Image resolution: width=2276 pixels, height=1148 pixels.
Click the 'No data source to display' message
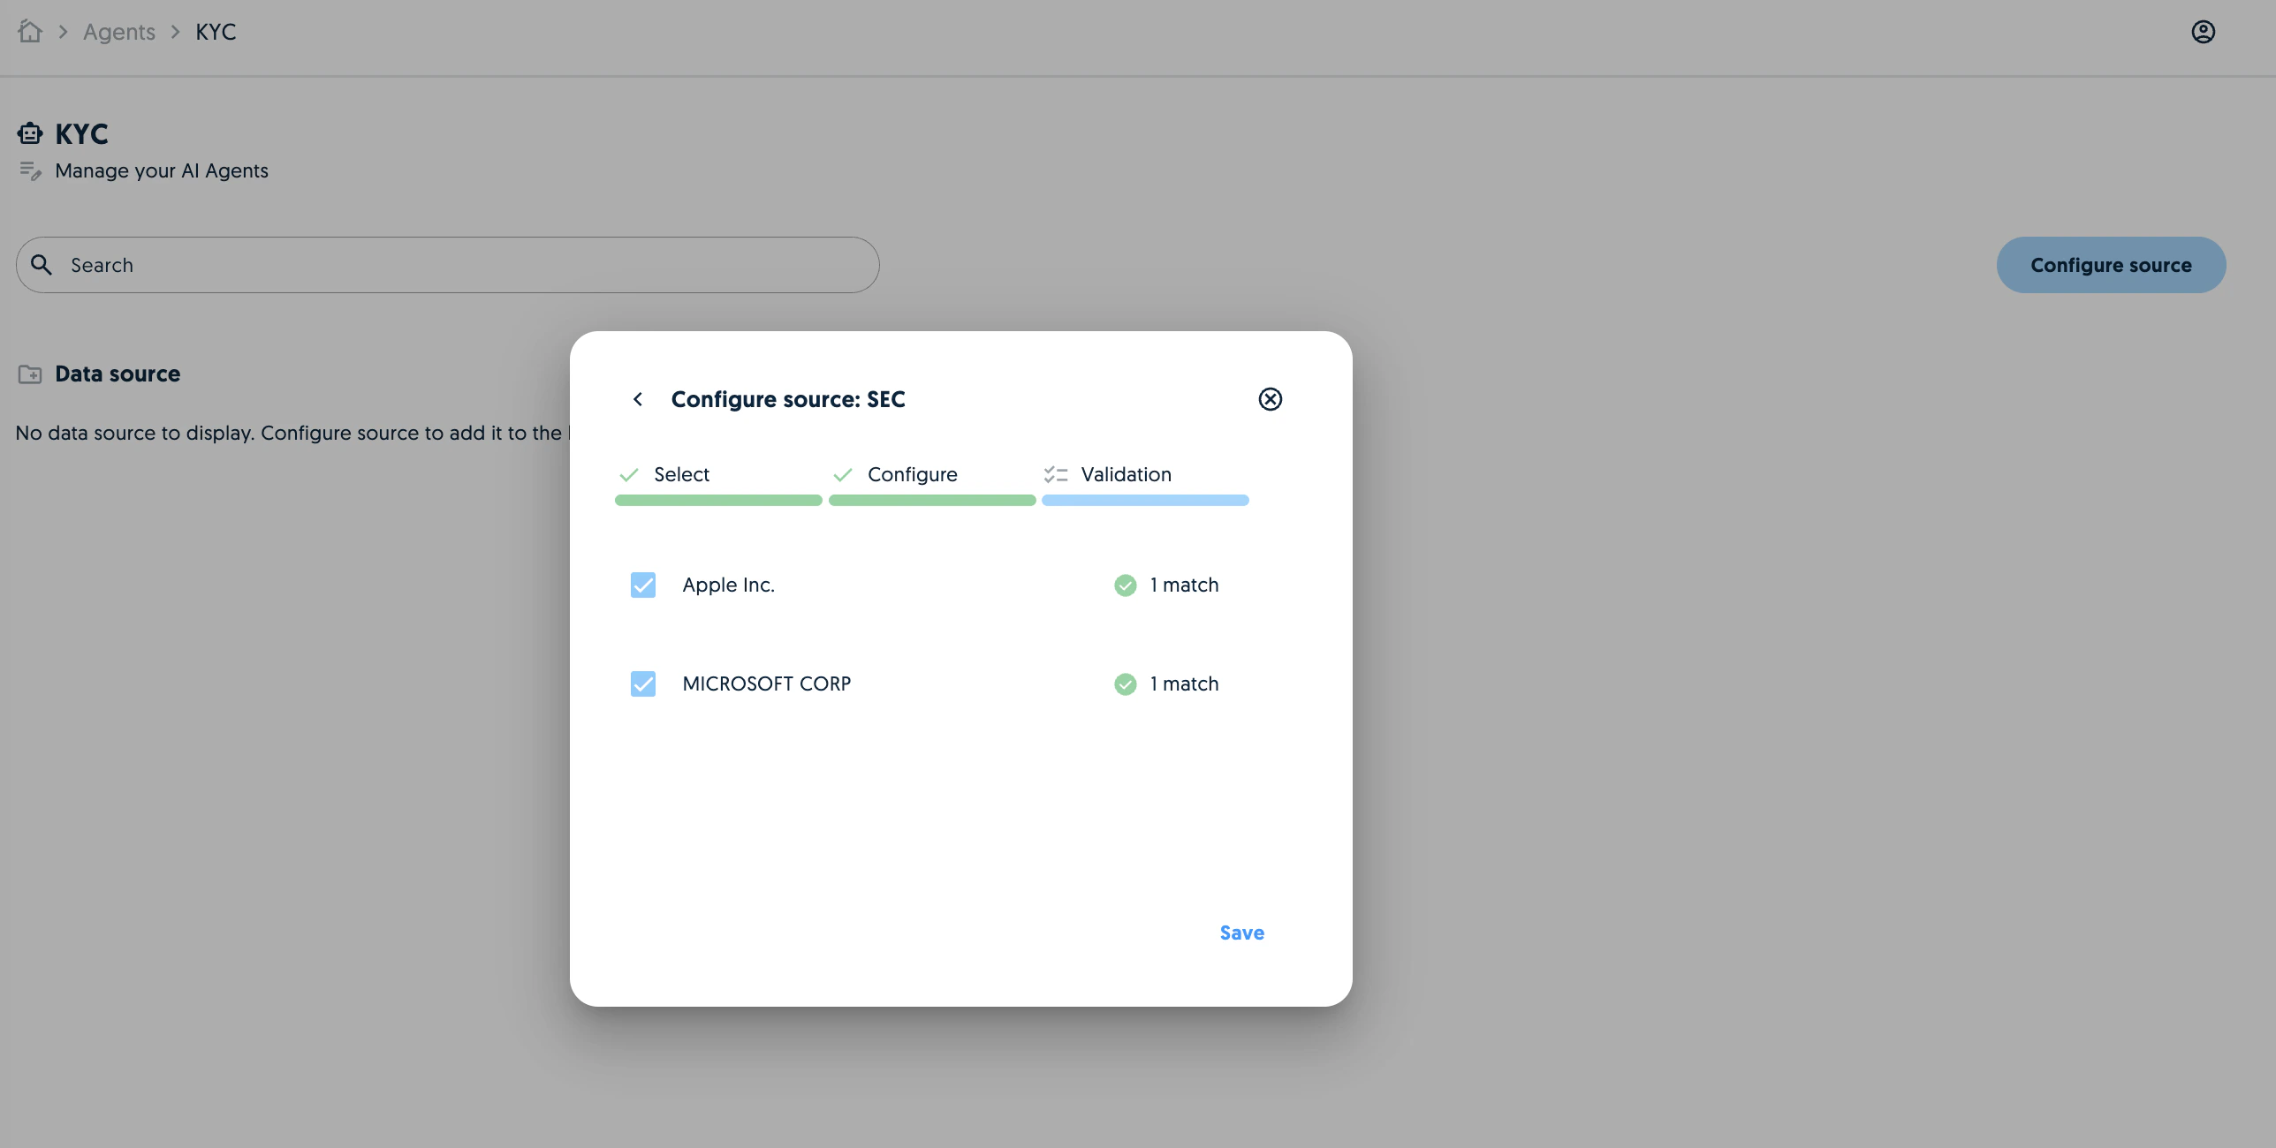(x=292, y=433)
